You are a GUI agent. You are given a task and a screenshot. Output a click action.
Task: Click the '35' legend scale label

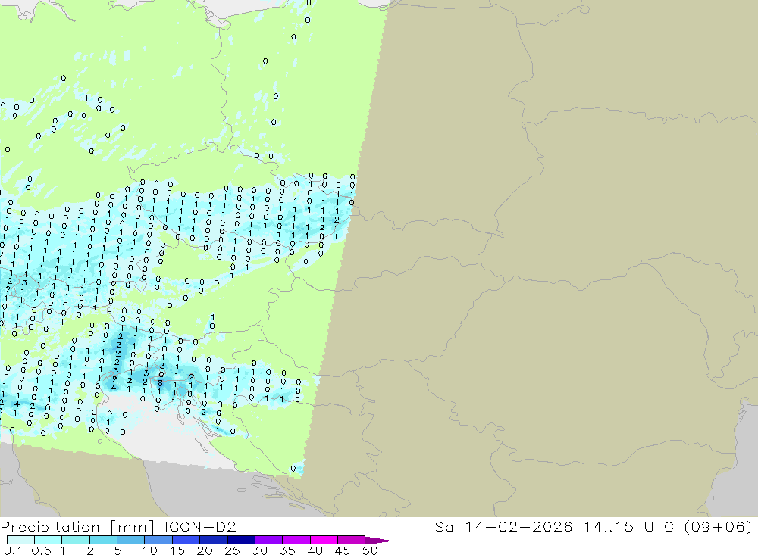coord(287,550)
